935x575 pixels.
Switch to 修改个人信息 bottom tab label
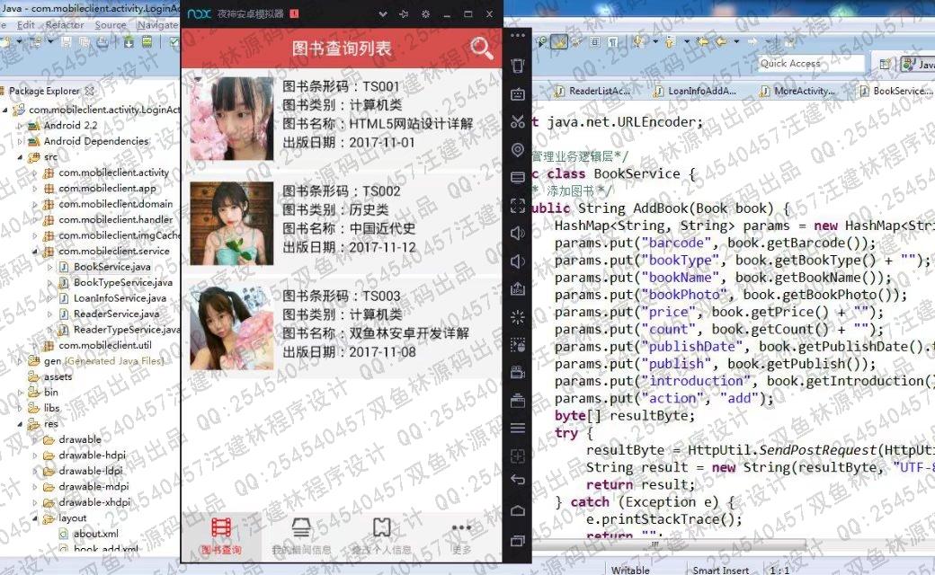click(x=381, y=549)
